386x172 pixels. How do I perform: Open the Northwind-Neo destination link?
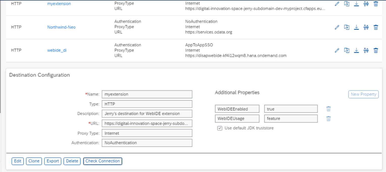pyautogui.click(x=61, y=27)
